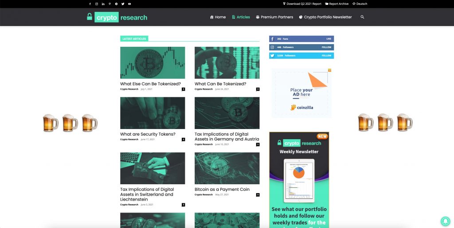Click Download Q2 2021 Report link
The image size is (454, 228).
coord(302,4)
